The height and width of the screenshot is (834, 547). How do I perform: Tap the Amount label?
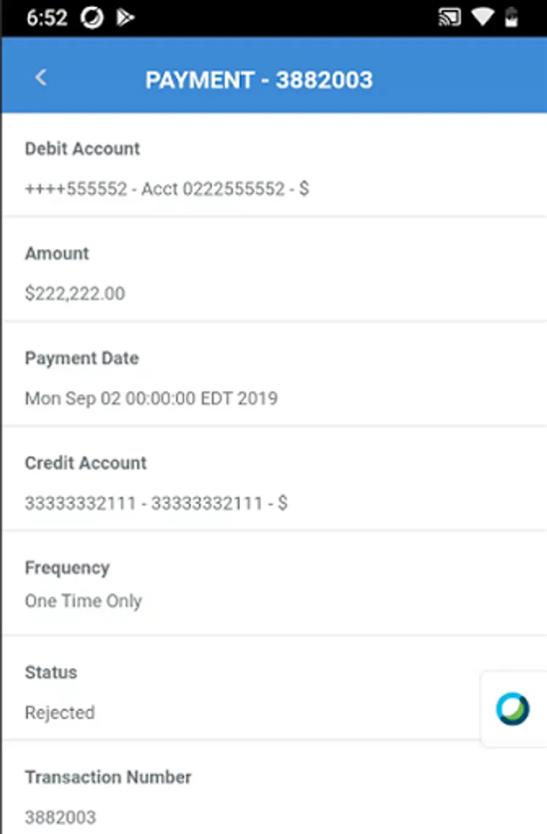click(57, 254)
